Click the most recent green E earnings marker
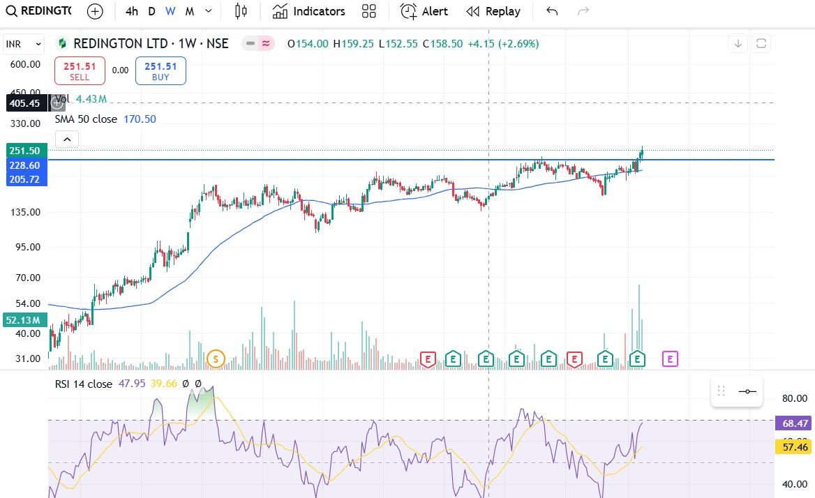This screenshot has height=498, width=815. [x=637, y=359]
